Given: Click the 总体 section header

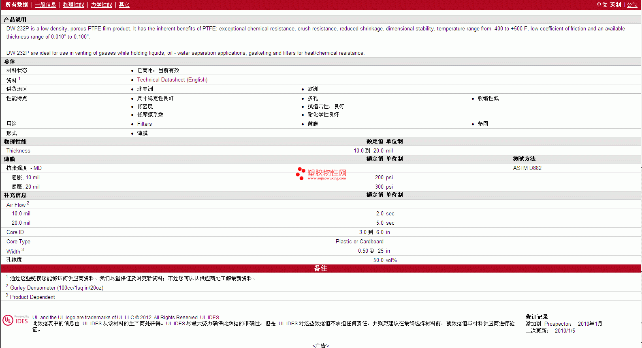Looking at the screenshot, I should 9,62.
